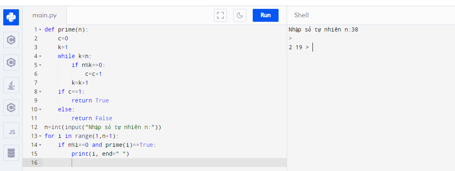455x171 pixels.
Task: Collapse the for i in range loop
Action: click(x=40, y=136)
